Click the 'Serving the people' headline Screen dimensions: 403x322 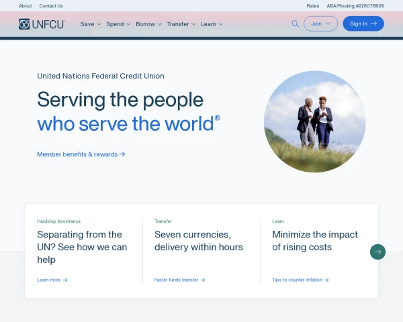click(120, 100)
